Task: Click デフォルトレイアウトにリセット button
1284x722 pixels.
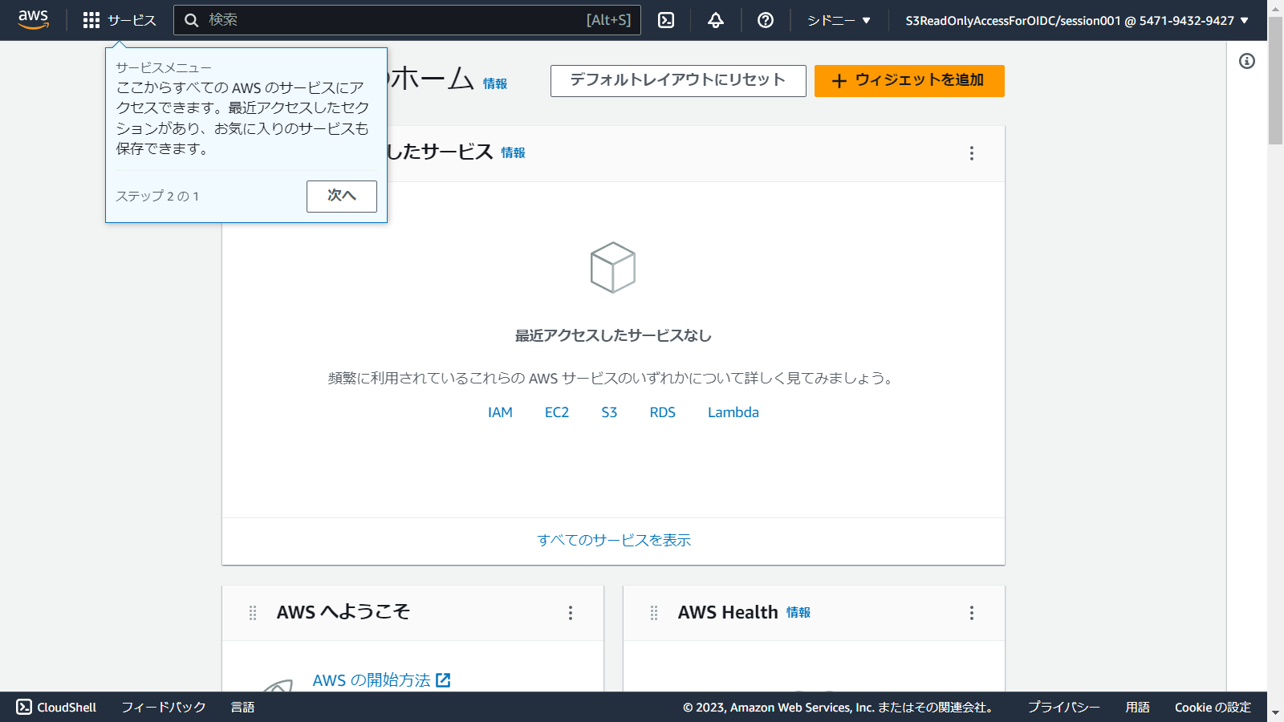Action: (x=678, y=80)
